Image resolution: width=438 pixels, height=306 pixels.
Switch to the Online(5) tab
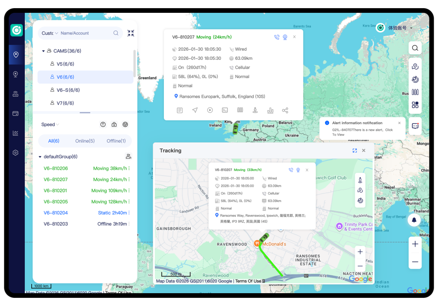85,141
